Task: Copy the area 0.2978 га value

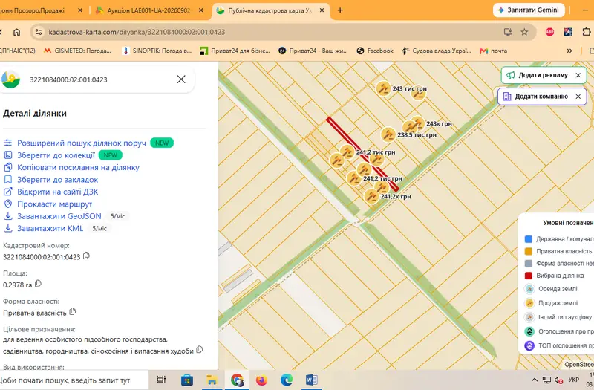Action: coord(38,284)
